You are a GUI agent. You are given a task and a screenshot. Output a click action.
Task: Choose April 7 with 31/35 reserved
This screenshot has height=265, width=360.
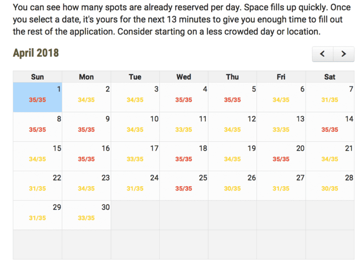[330, 97]
